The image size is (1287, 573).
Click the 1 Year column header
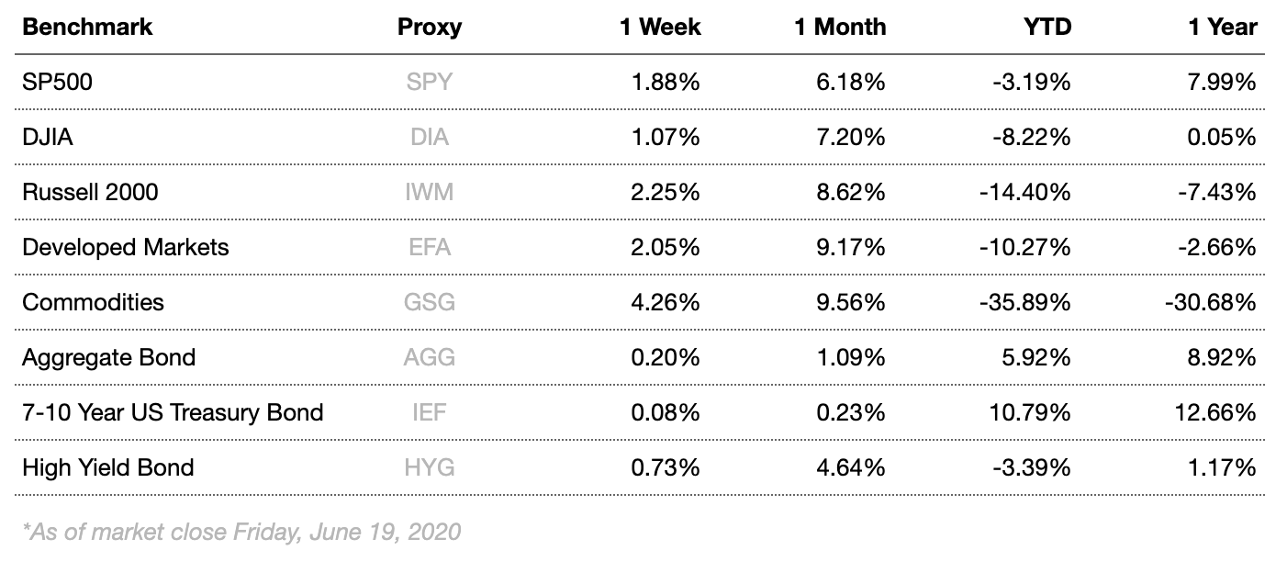(1223, 27)
